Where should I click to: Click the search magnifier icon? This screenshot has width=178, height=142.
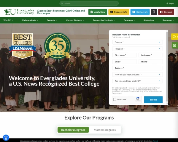pos(62,3)
